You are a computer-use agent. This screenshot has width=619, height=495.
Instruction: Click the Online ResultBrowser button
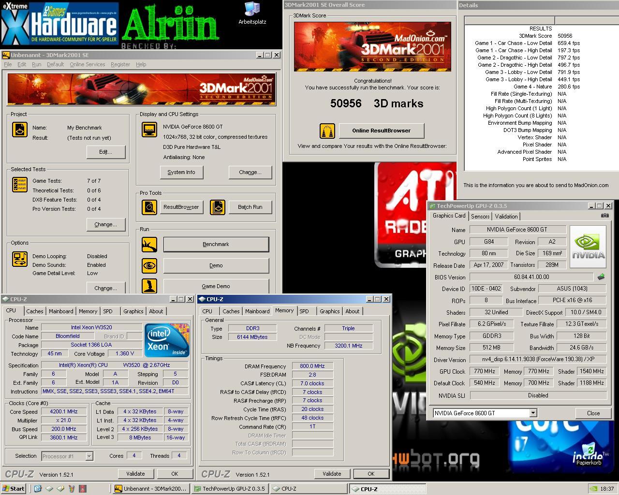click(382, 131)
